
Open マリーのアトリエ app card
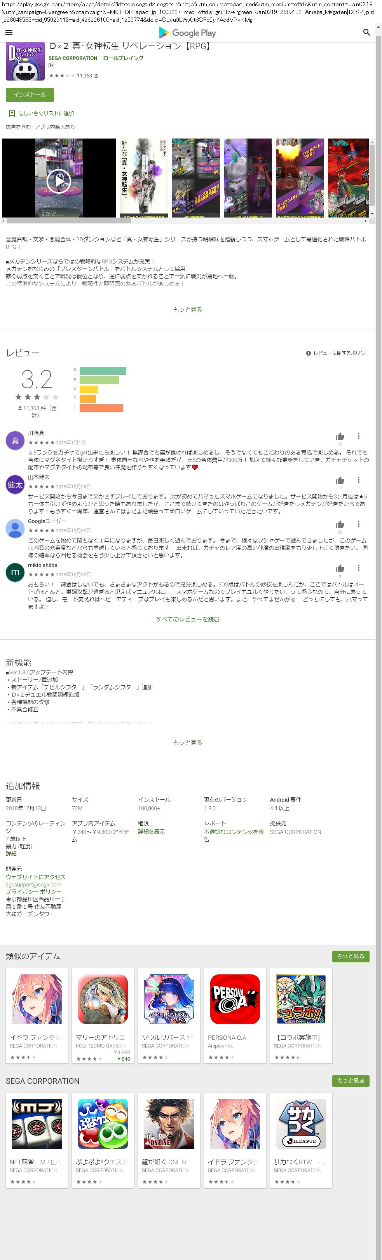point(103,1016)
